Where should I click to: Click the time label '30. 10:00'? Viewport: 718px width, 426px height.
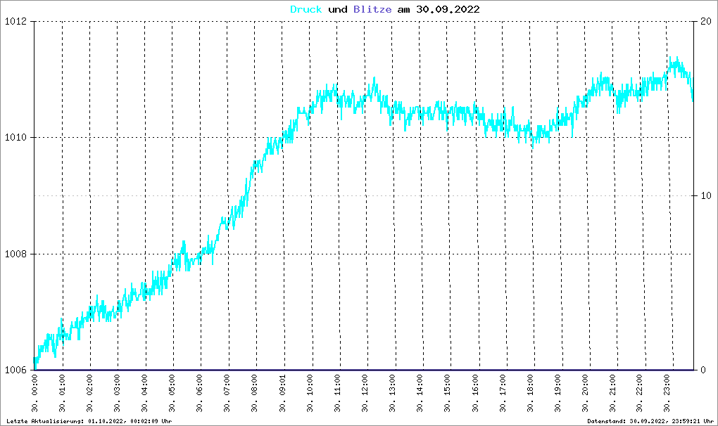(x=310, y=394)
